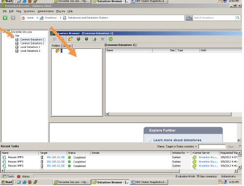The image size is (244, 186).
Task: Select Local Datastore 1 in inventory tree
Action: coord(30,47)
